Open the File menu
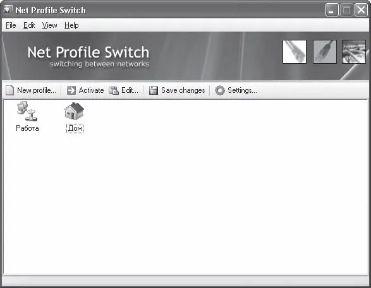The height and width of the screenshot is (288, 371). pos(11,25)
